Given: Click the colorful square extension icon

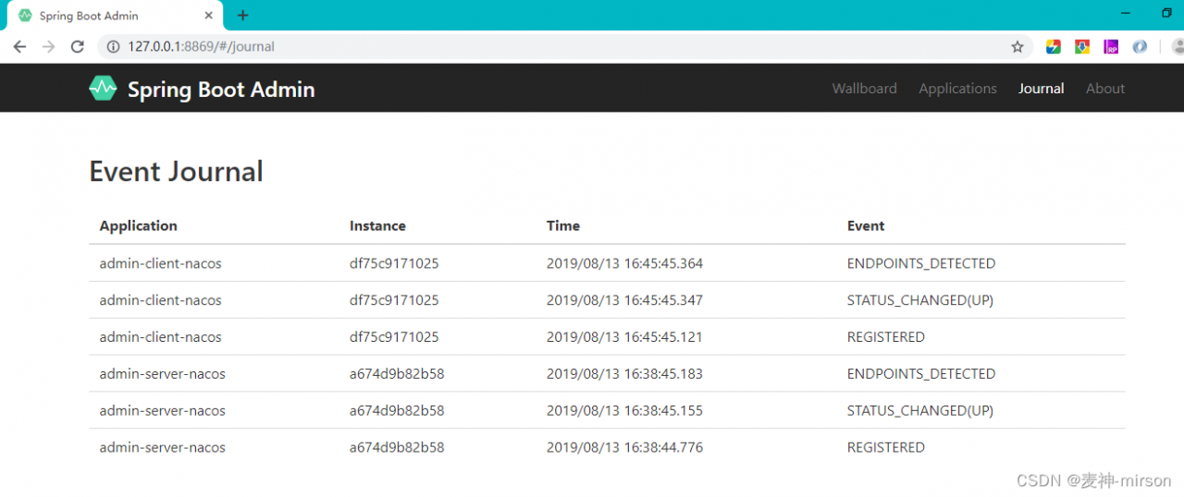Looking at the screenshot, I should tap(1054, 47).
